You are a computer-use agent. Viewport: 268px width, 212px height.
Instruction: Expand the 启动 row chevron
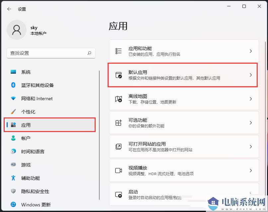click(251, 194)
